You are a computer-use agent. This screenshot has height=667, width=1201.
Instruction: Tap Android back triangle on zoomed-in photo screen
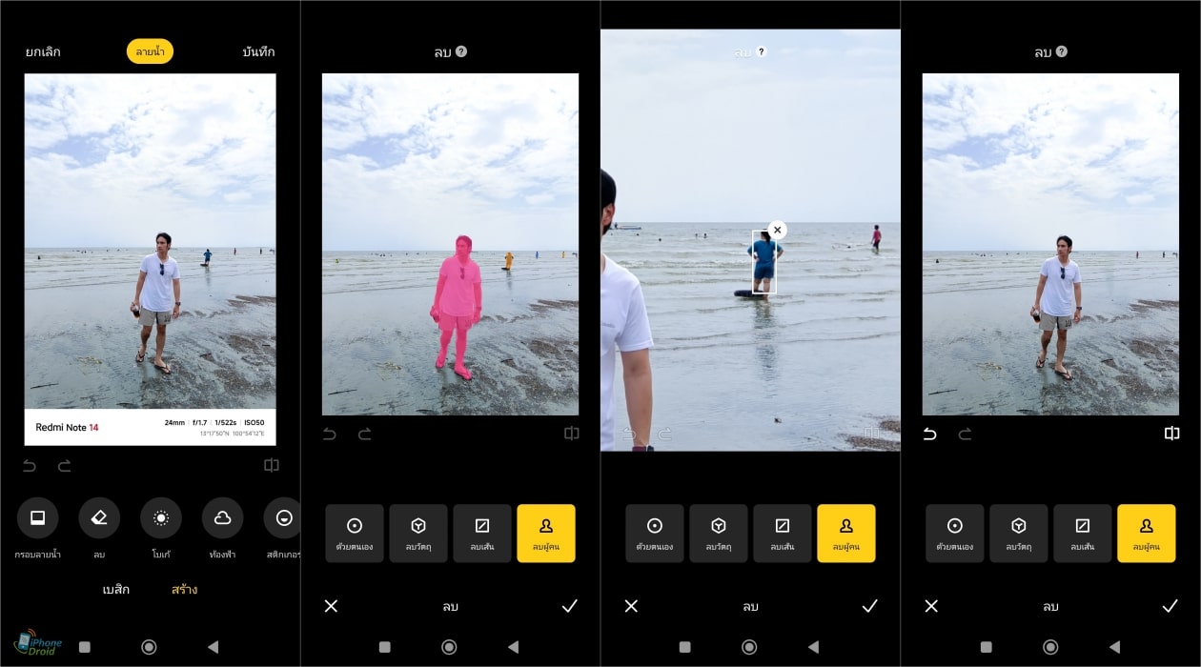pos(813,647)
